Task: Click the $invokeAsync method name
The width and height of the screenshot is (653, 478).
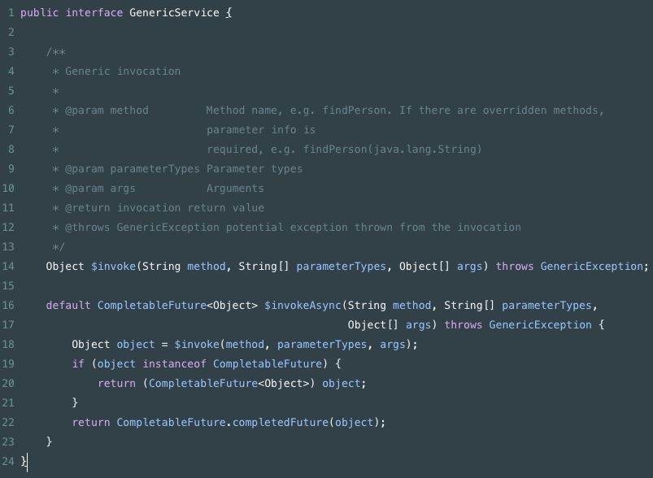Action: point(303,306)
